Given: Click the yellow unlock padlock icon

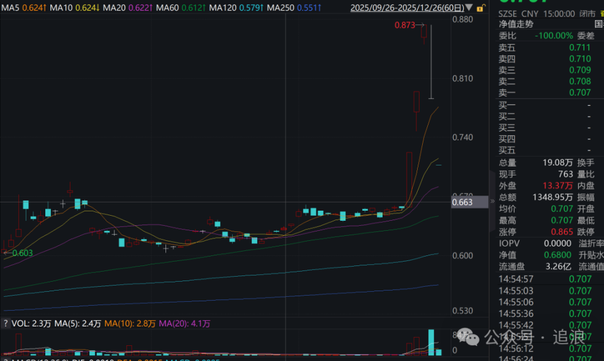Looking at the screenshot, I should [480, 8].
